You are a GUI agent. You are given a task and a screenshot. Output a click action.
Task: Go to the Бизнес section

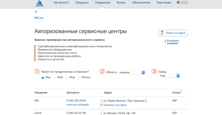point(121,3)
